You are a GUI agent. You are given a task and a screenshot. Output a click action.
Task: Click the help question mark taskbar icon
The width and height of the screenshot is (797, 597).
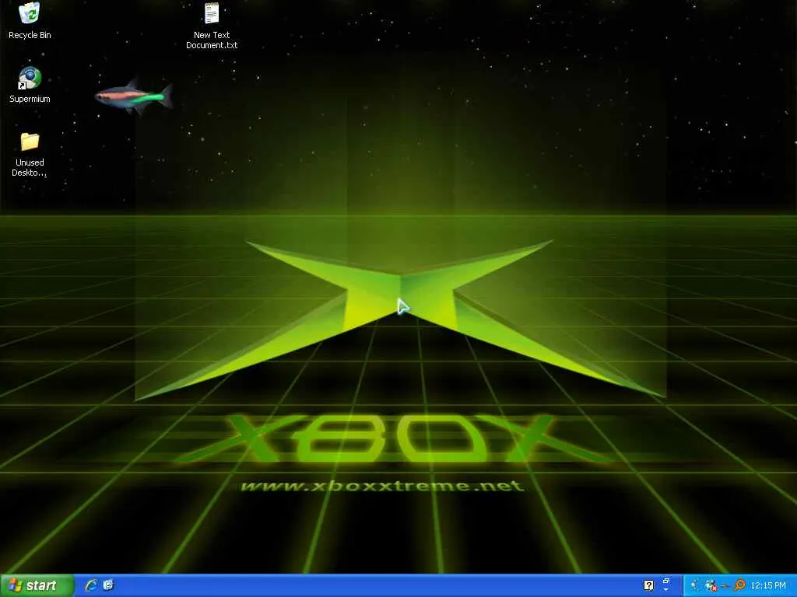[x=648, y=585]
